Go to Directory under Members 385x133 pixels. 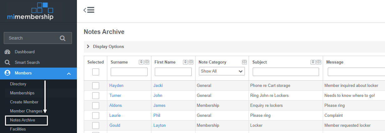(x=18, y=84)
